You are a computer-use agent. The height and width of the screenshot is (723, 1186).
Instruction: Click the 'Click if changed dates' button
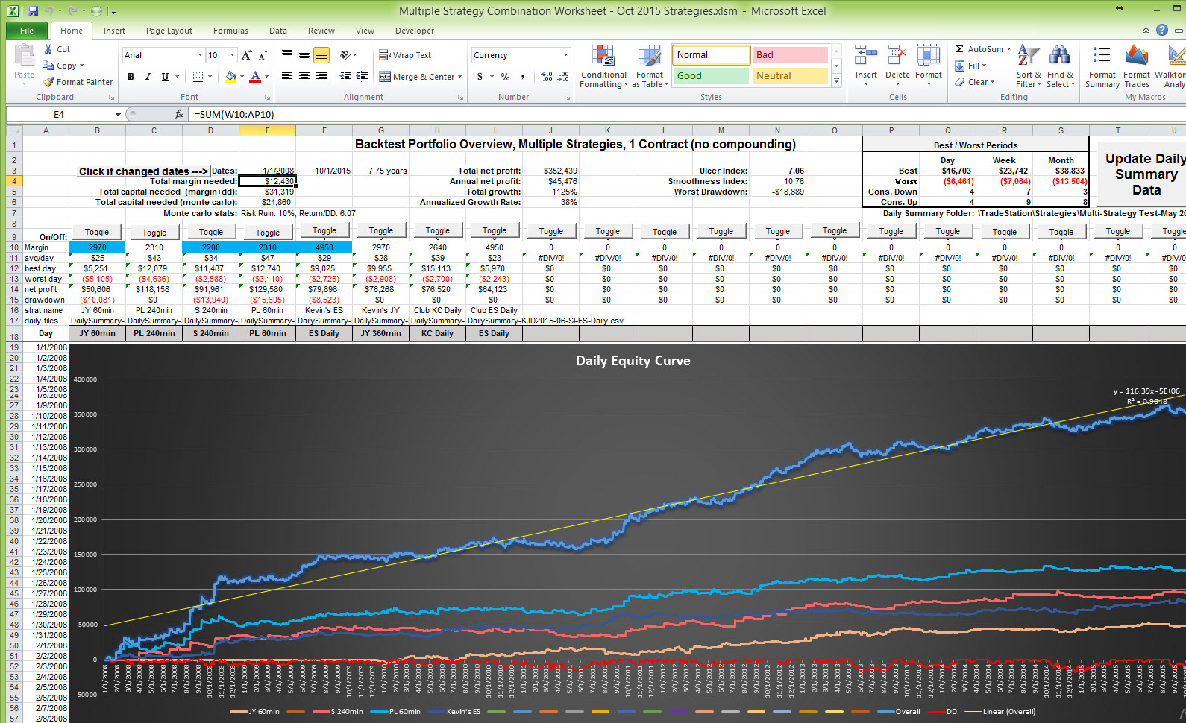[x=142, y=171]
